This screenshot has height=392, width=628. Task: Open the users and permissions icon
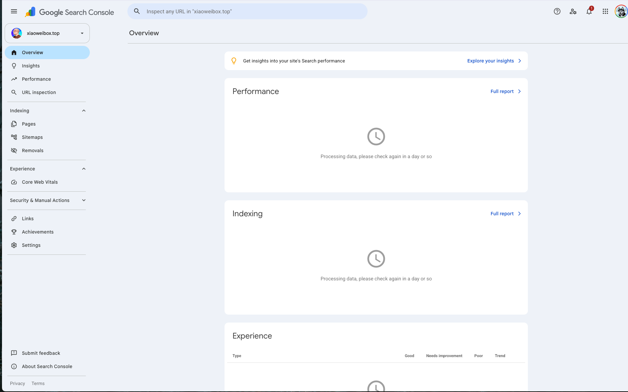[573, 12]
